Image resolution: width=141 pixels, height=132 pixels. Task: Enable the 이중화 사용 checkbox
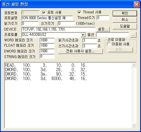tap(109, 44)
